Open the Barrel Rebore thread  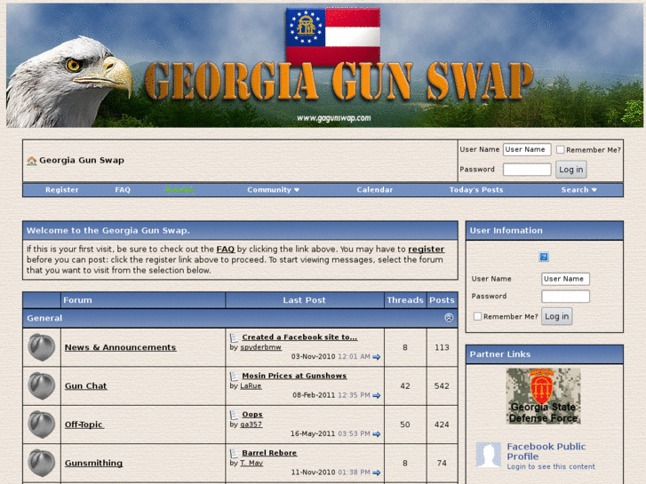point(269,453)
